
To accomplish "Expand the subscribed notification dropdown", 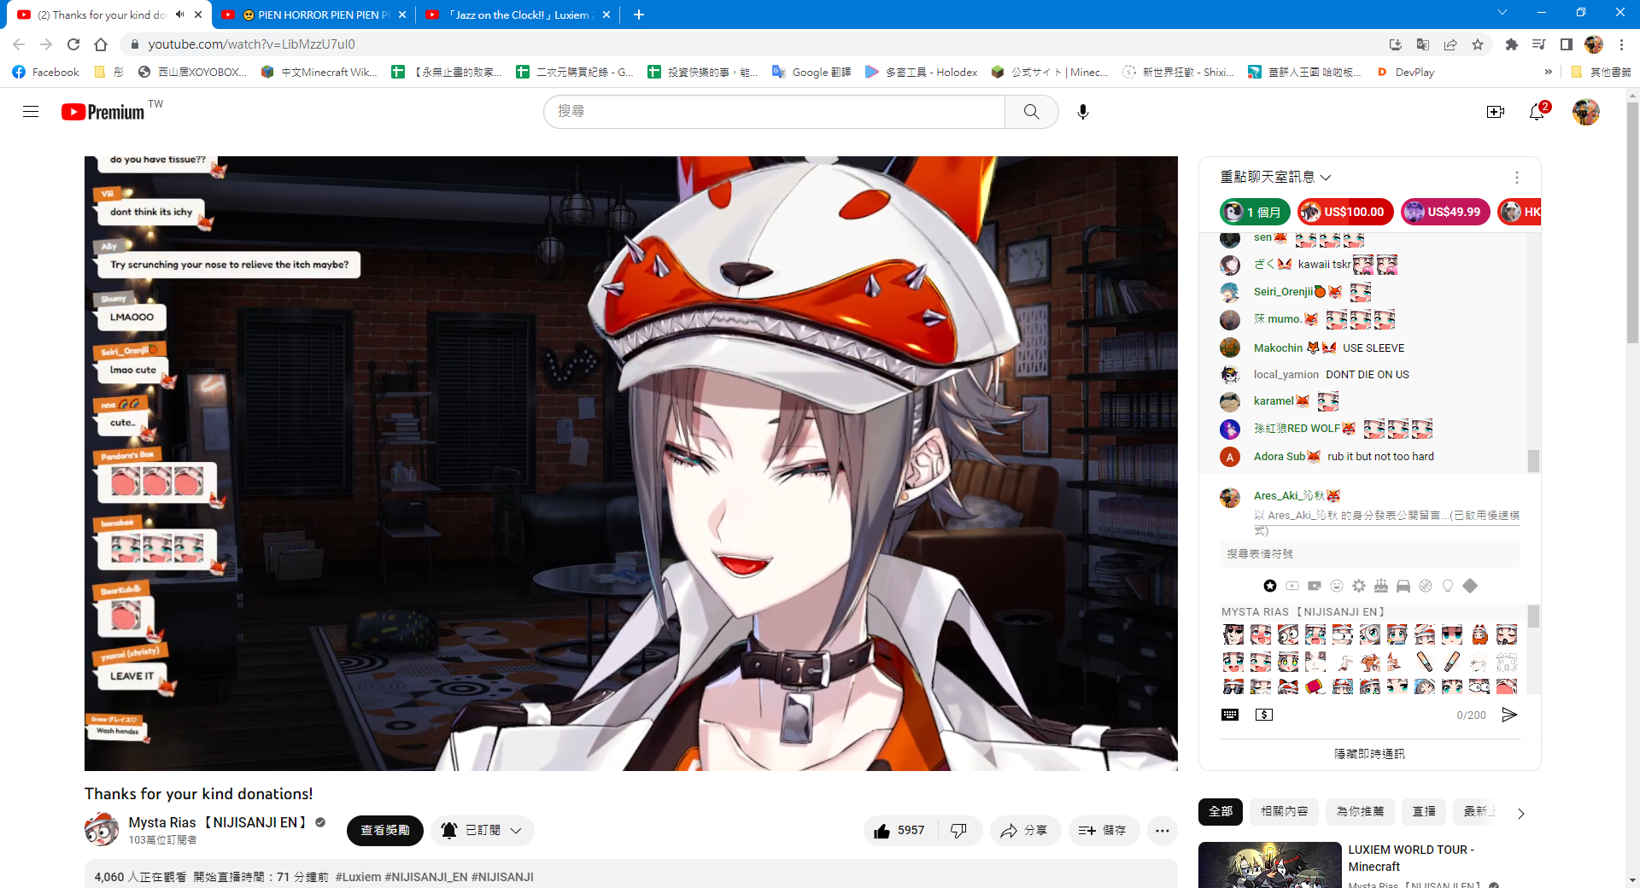I will 483,831.
